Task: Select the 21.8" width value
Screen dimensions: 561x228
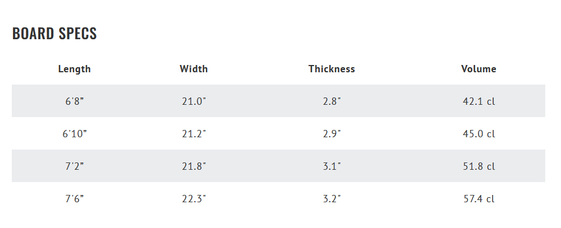Action: [194, 166]
